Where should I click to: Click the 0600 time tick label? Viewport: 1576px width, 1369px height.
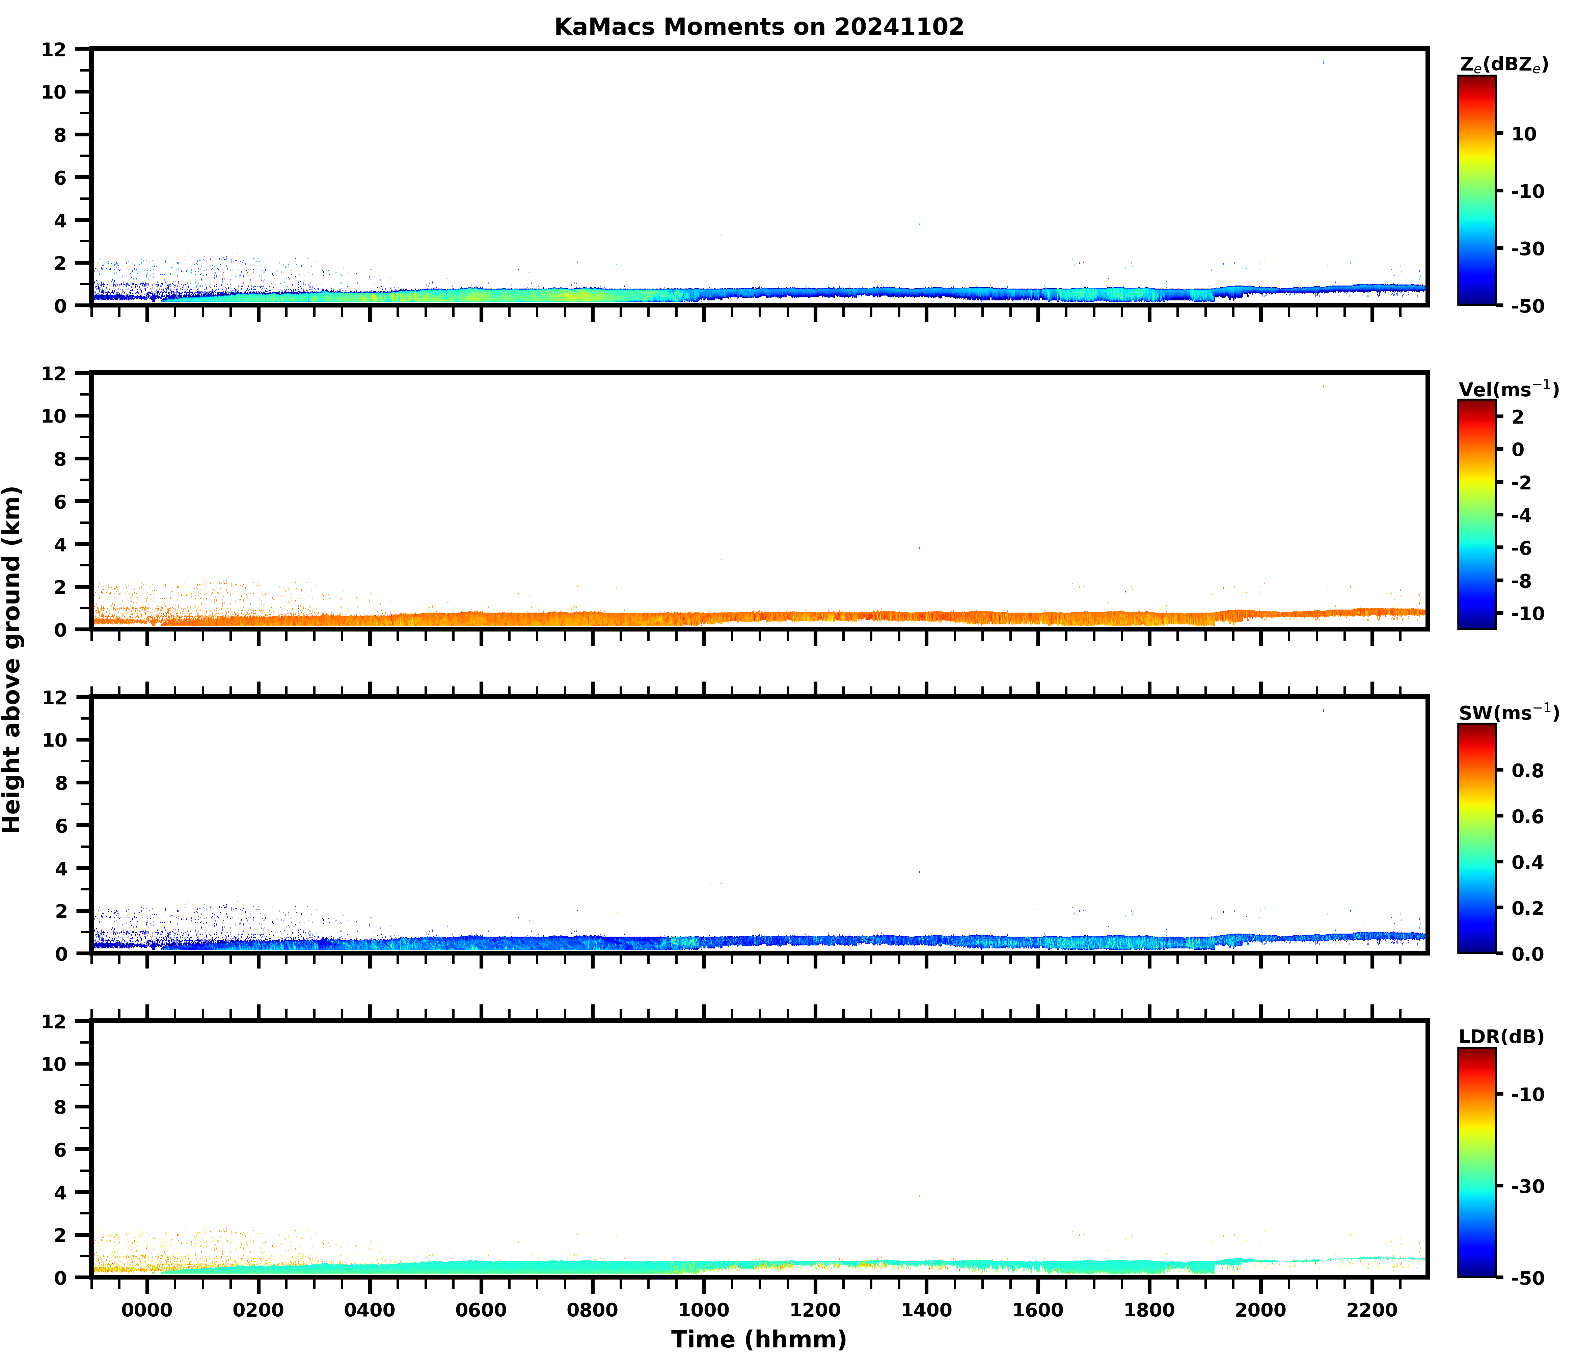point(481,1310)
